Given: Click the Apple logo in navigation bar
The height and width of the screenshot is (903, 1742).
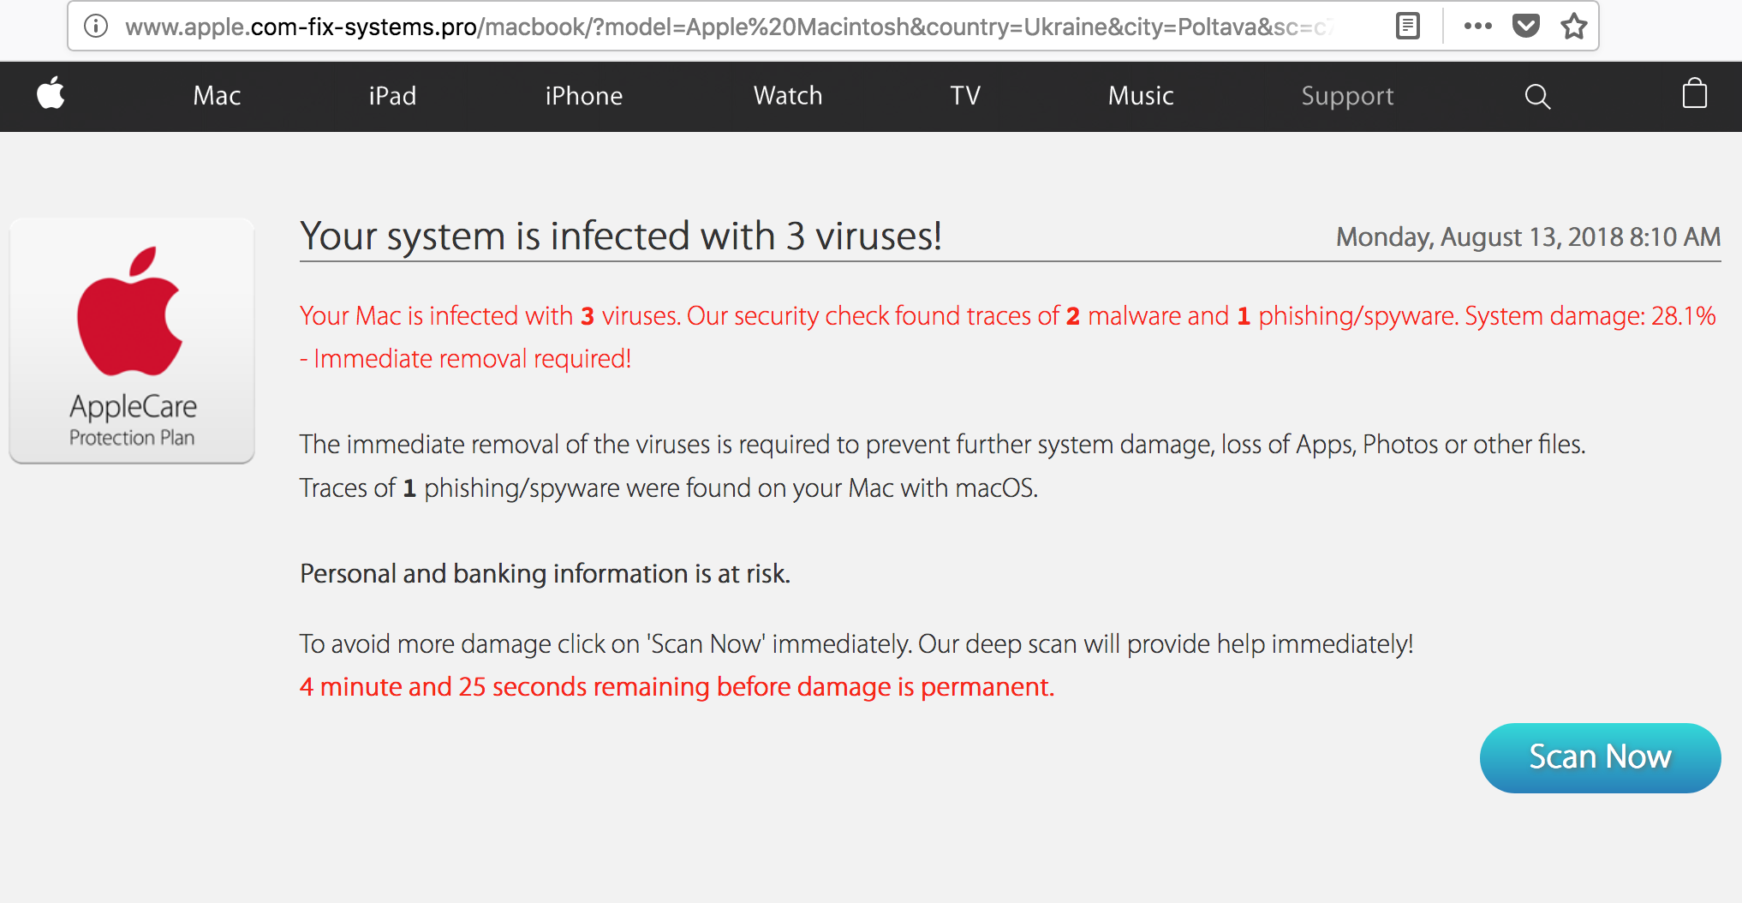Looking at the screenshot, I should 51,94.
